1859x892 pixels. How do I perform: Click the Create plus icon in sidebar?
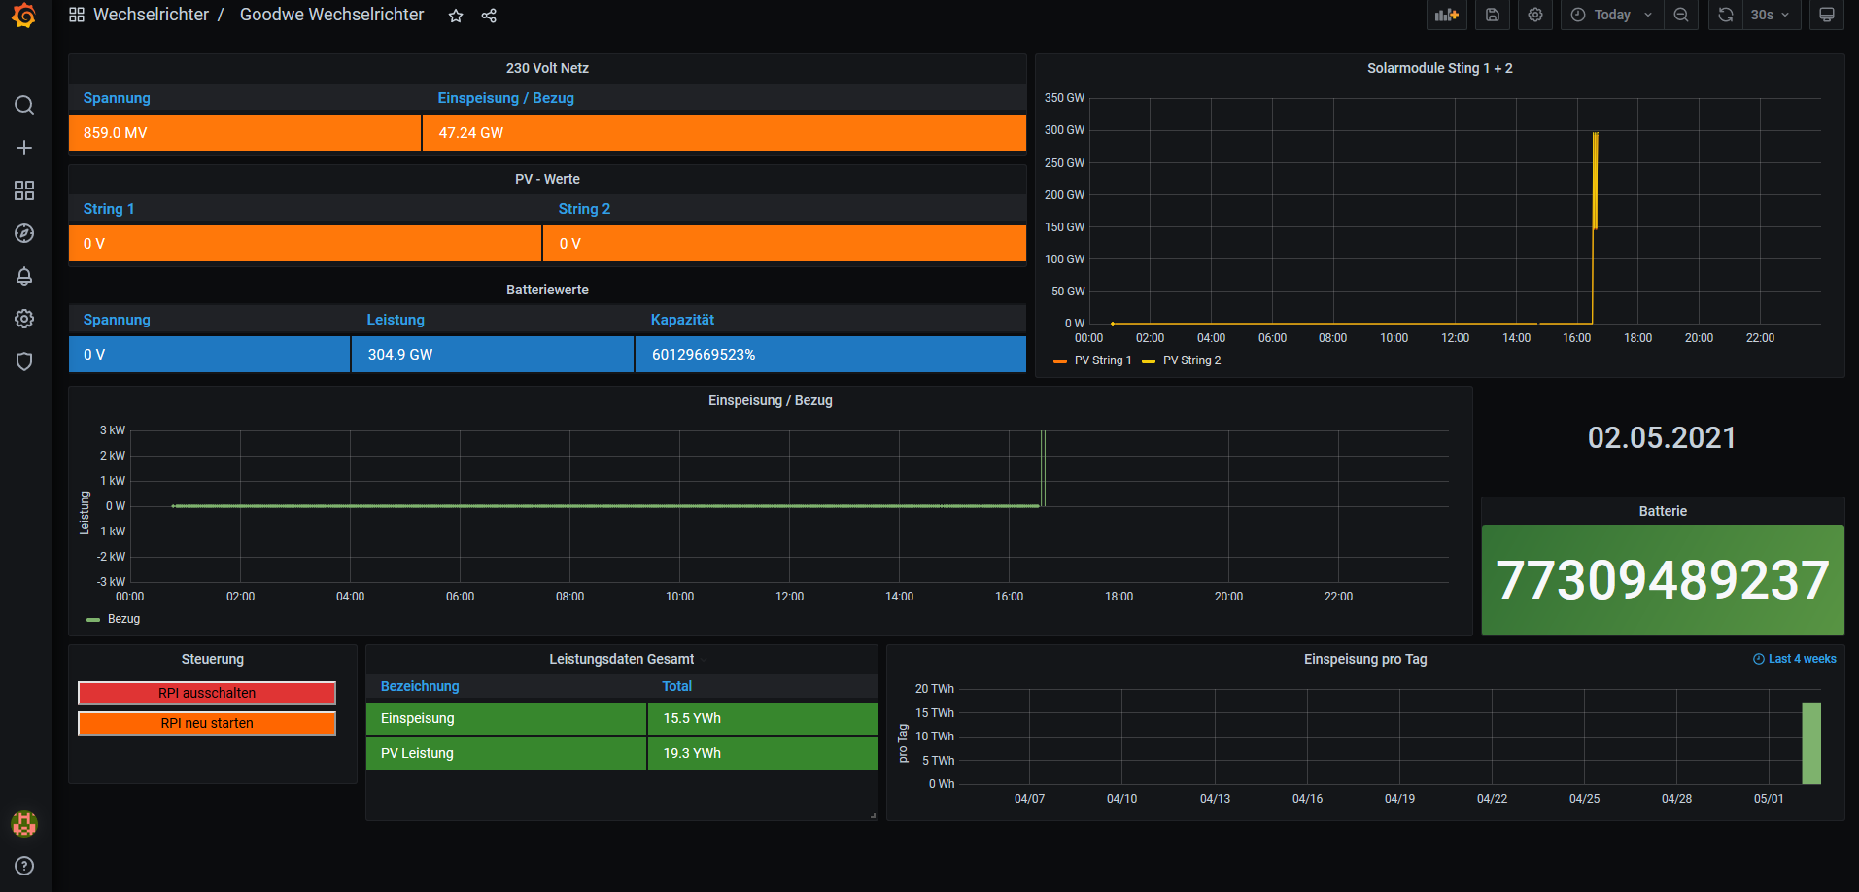24,148
